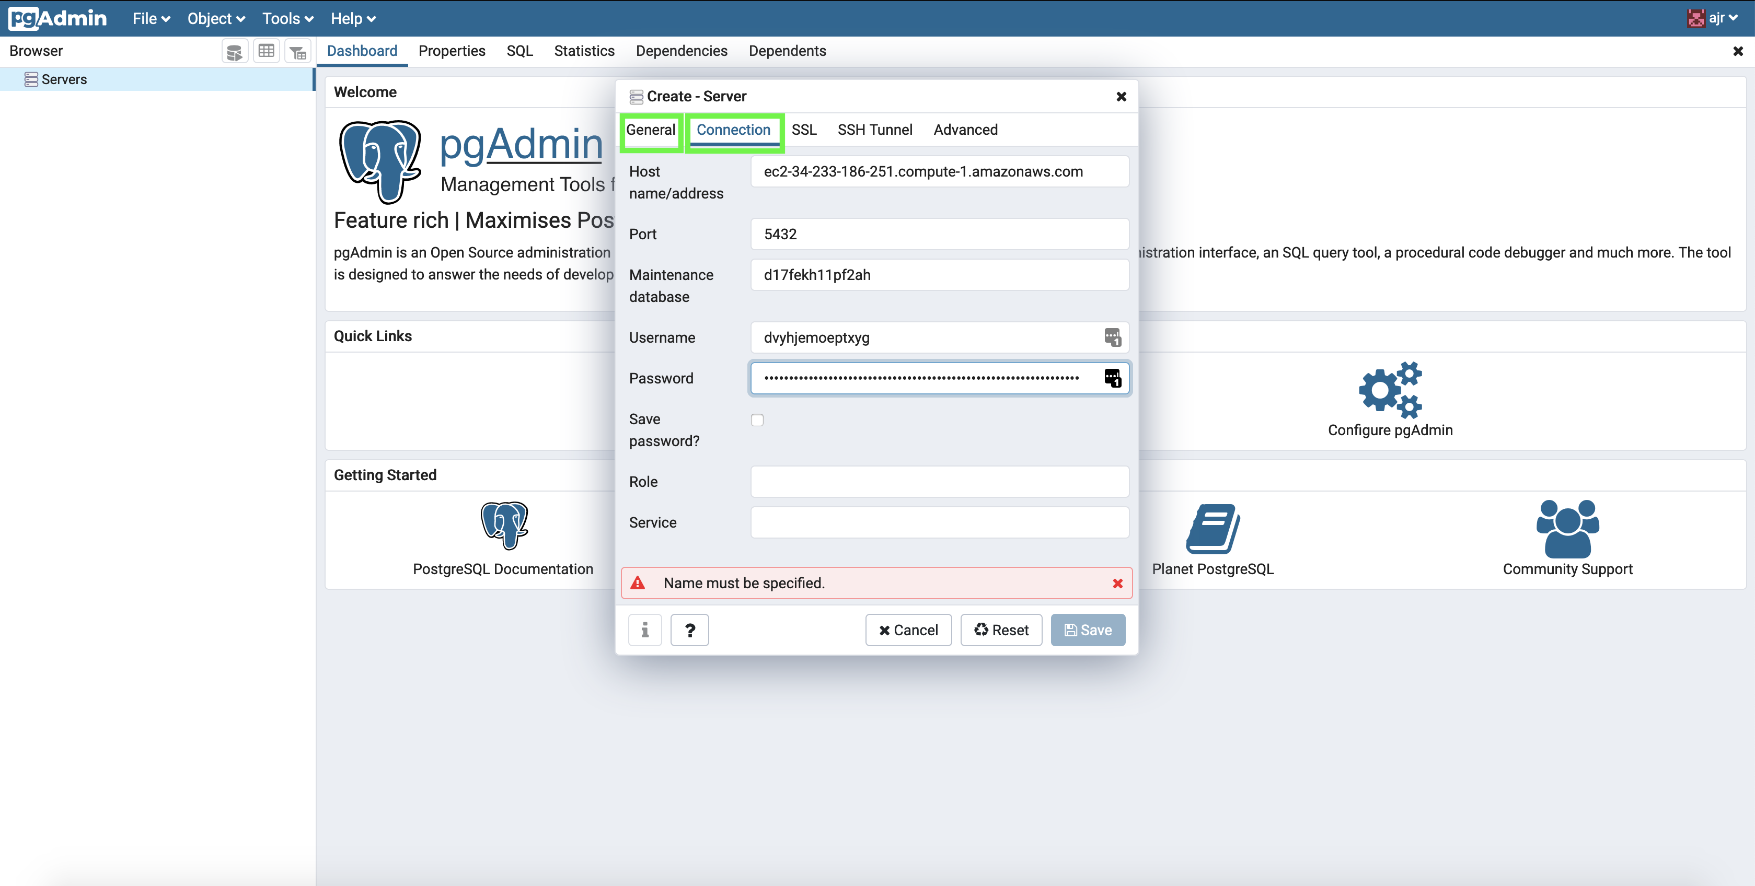Select the View Data grid icon

click(x=267, y=50)
